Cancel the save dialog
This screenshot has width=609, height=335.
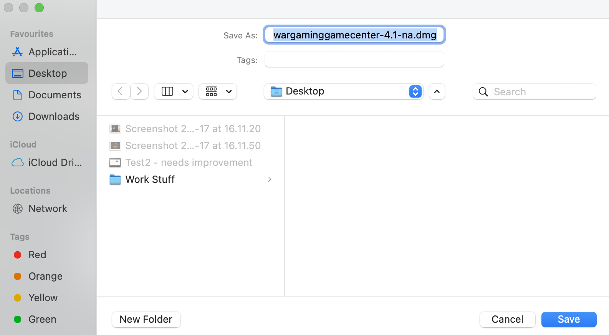coord(508,320)
